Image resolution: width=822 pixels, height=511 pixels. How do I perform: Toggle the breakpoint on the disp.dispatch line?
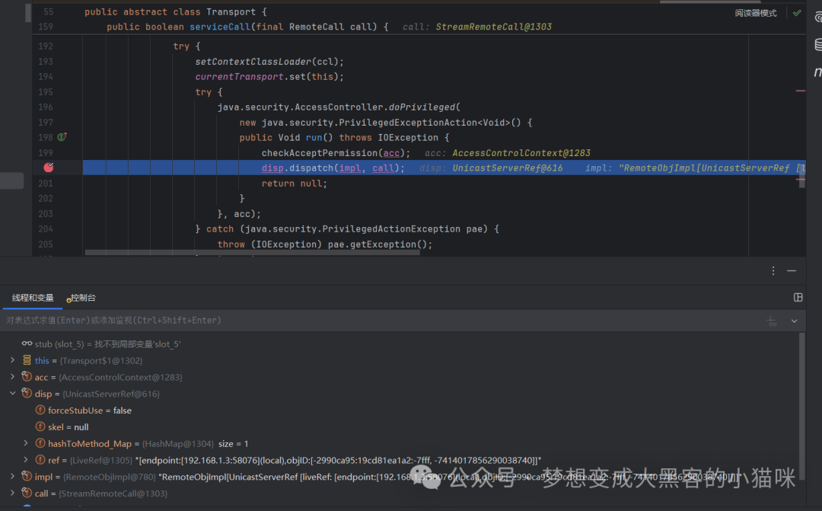click(49, 168)
